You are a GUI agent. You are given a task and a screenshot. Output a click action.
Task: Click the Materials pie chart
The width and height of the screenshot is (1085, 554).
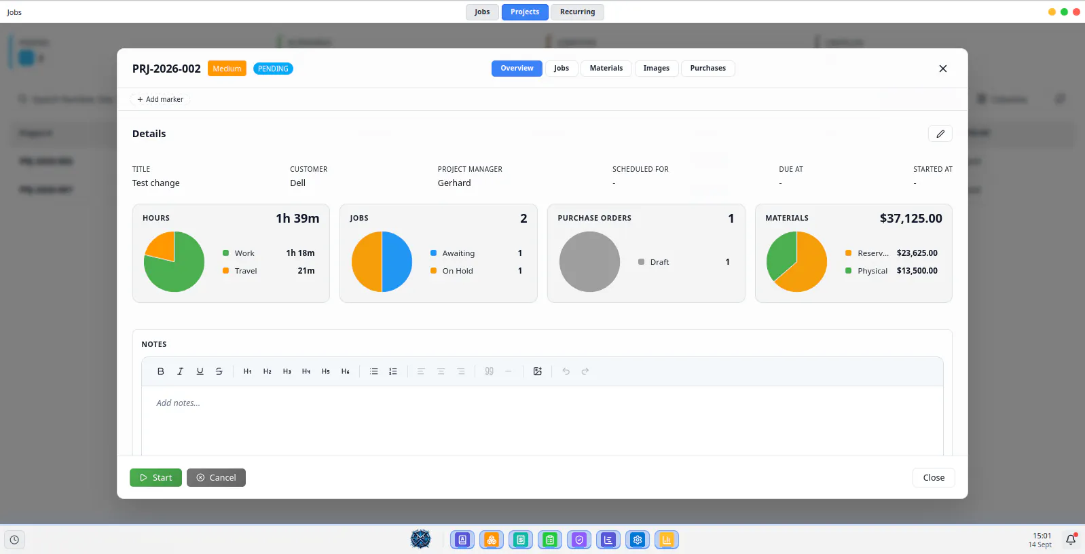(x=797, y=262)
